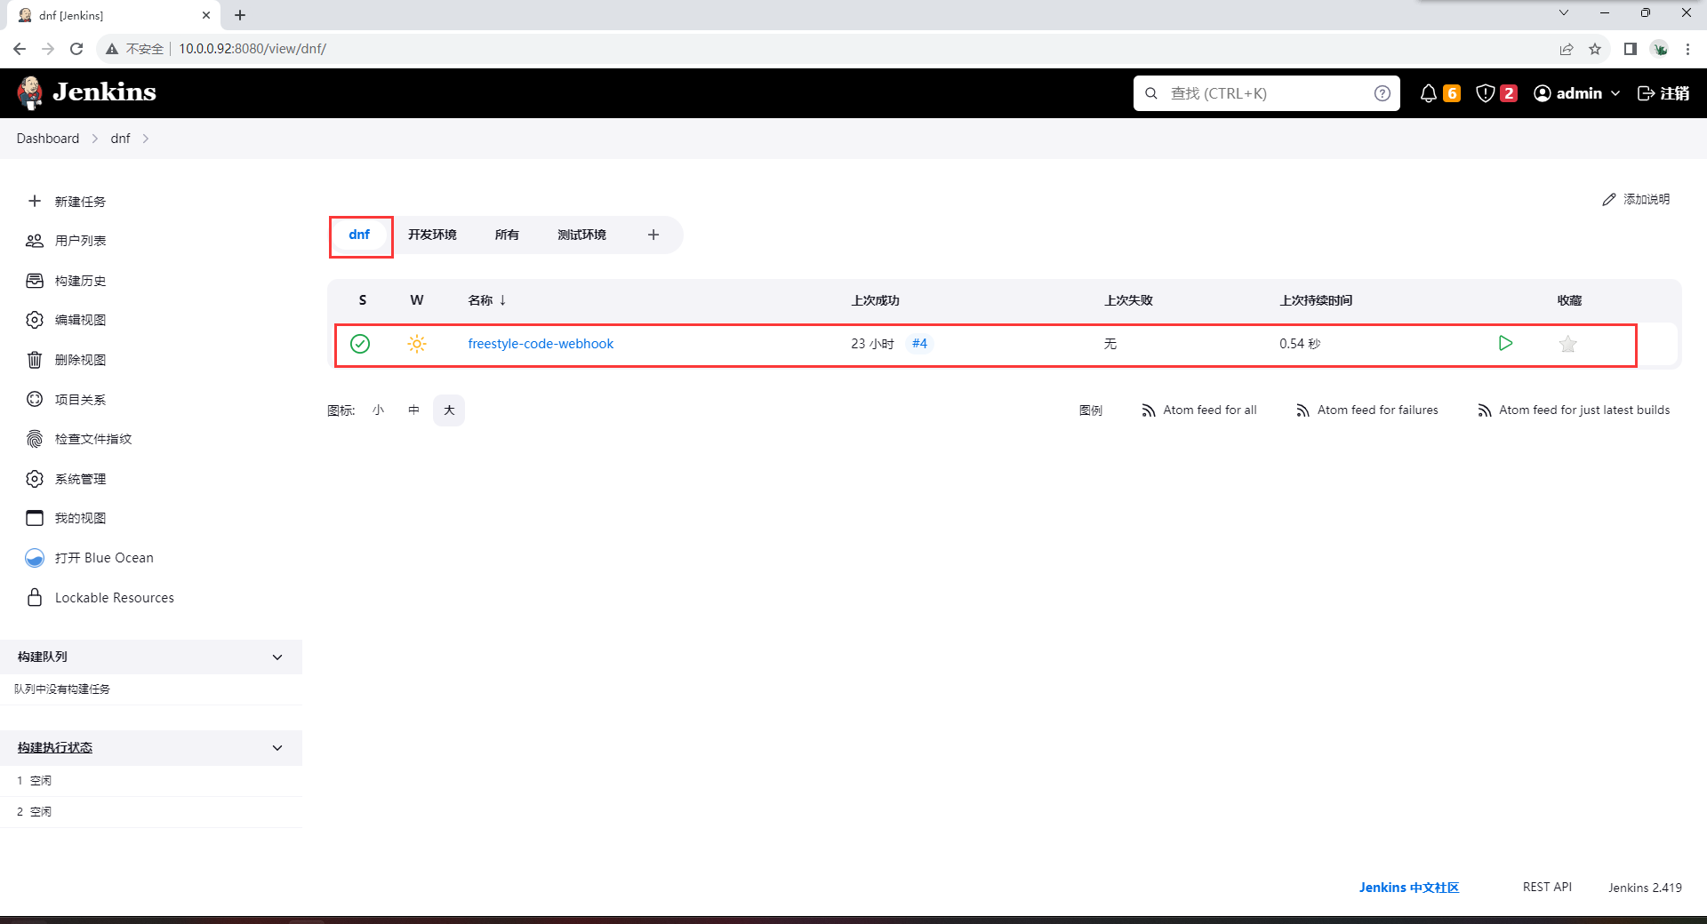Image resolution: width=1707 pixels, height=924 pixels.
Task: Switch to the 开发环境 view tab
Action: 432,235
